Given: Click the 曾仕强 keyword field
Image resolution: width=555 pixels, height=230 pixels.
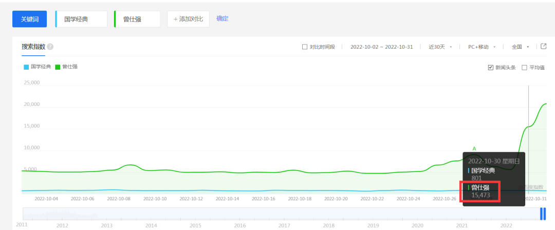Looking at the screenshot, I should tap(137, 19).
